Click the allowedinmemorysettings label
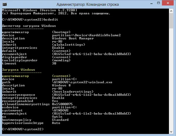 [26, 104]
